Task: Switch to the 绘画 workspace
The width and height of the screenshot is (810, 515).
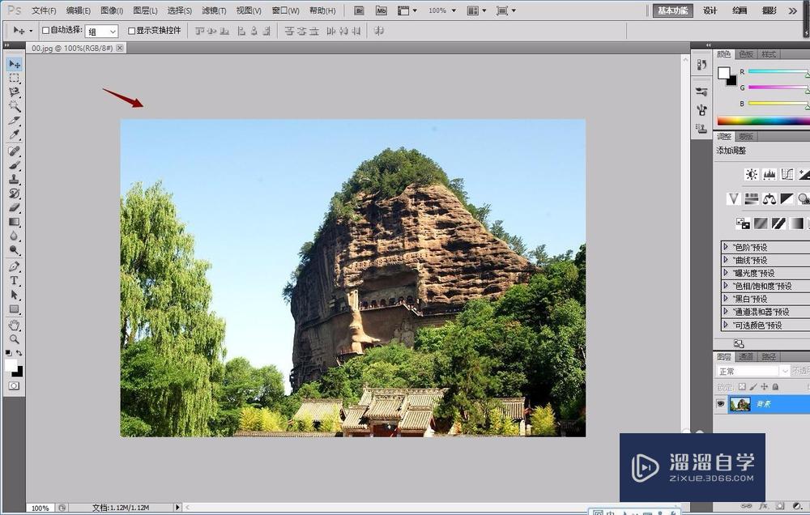Action: tap(740, 11)
